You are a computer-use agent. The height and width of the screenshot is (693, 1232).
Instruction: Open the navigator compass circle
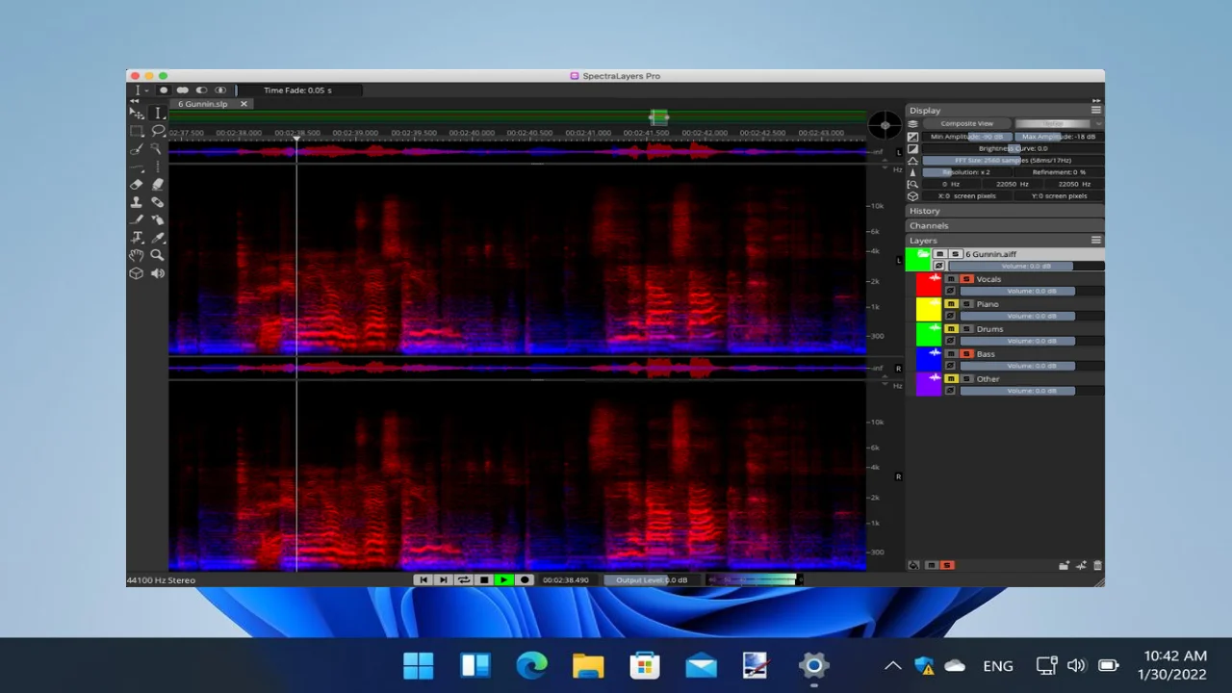click(x=885, y=125)
